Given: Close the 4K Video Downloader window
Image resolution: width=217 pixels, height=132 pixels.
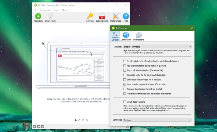Looking at the screenshot, I should pyautogui.click(x=126, y=5).
